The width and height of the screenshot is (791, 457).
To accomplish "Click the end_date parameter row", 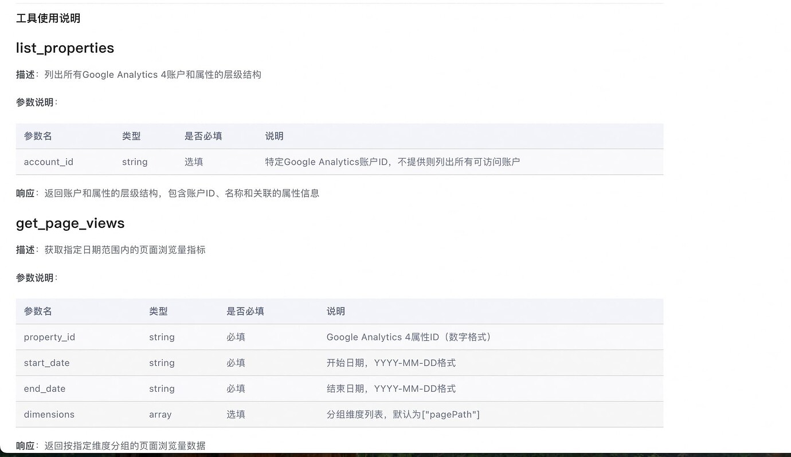I will 45,388.
